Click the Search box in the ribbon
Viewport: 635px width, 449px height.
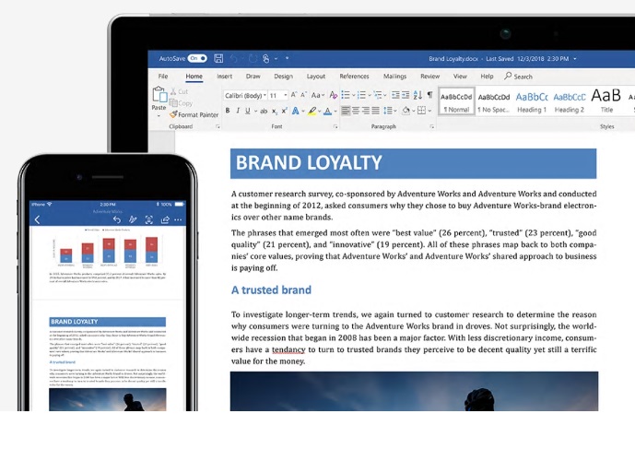click(519, 77)
